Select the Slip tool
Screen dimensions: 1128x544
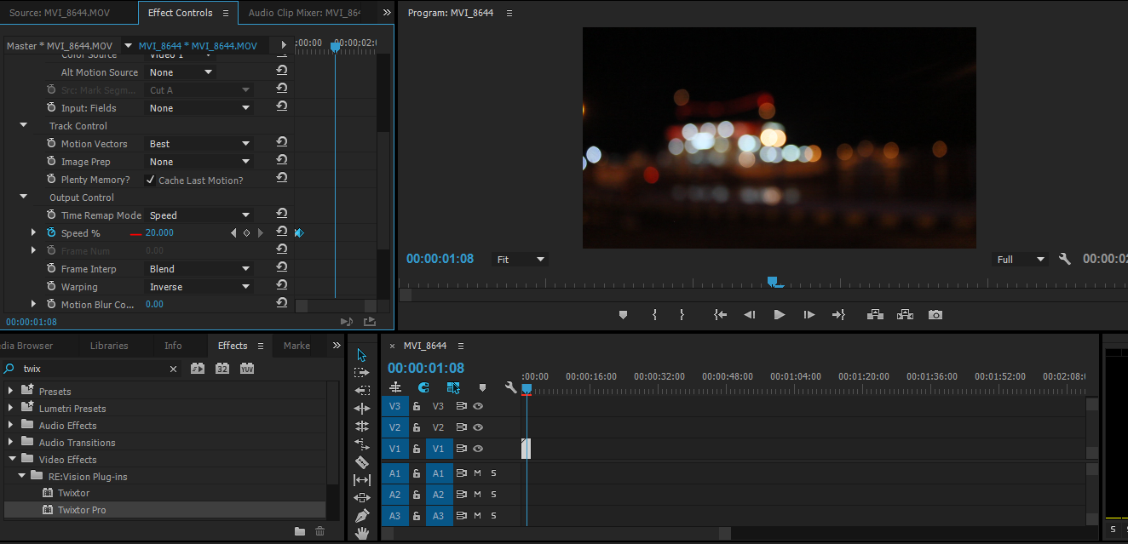[x=362, y=479]
